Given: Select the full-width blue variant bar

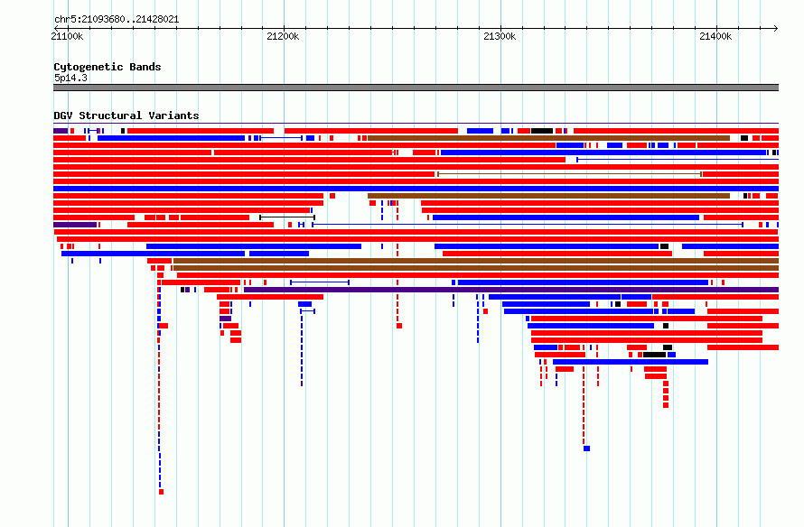Looking at the screenshot, I should click(416, 189).
